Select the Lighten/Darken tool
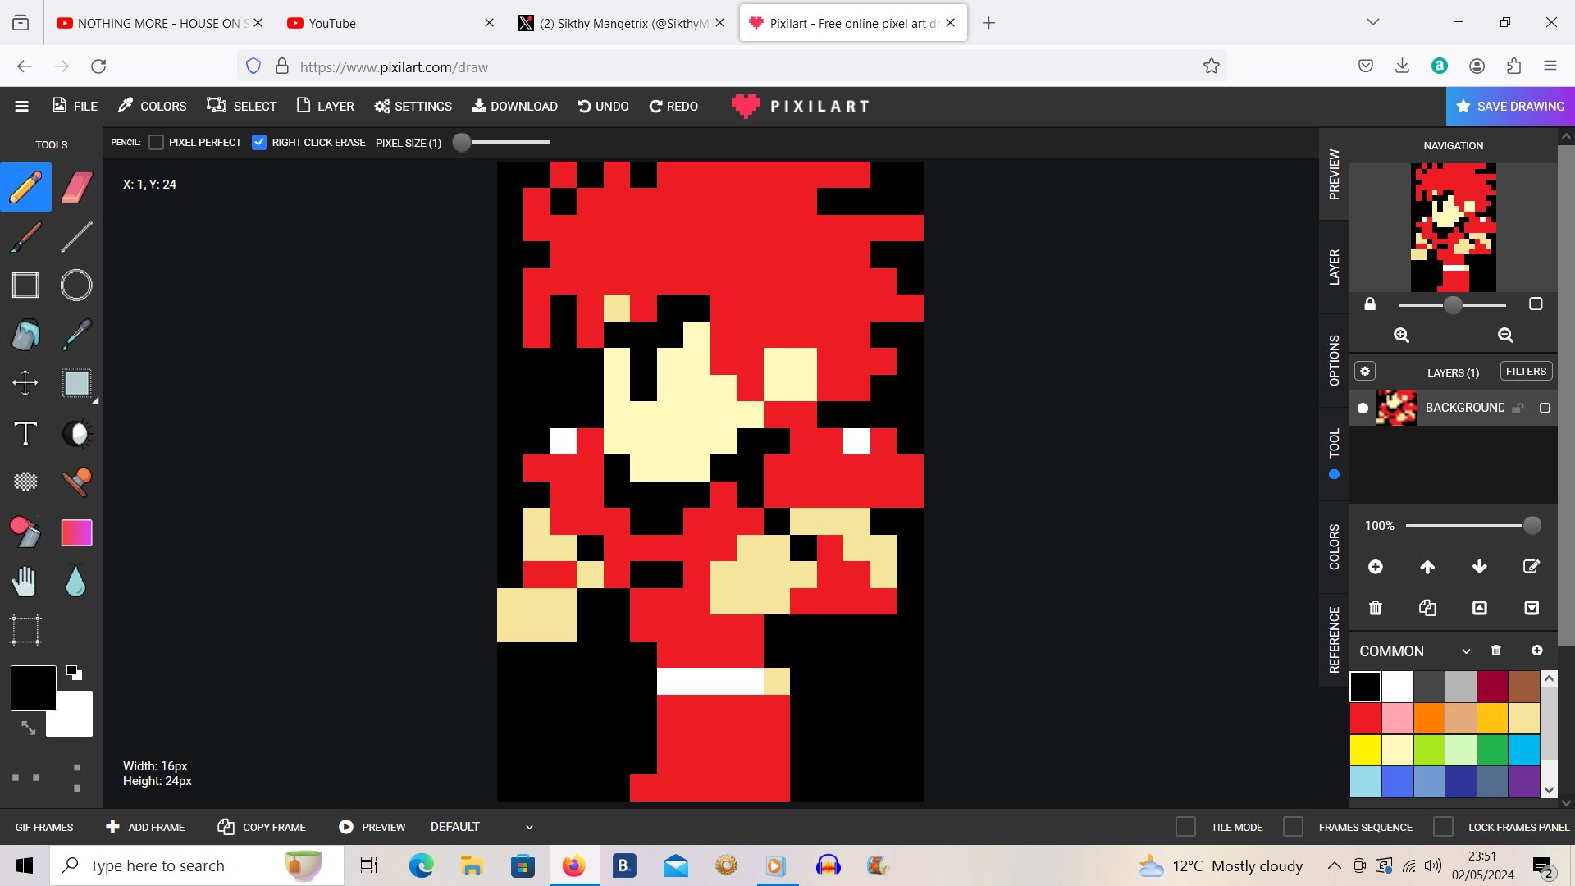 tap(76, 433)
